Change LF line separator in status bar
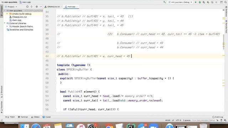228x128 pixels. coord(173,120)
